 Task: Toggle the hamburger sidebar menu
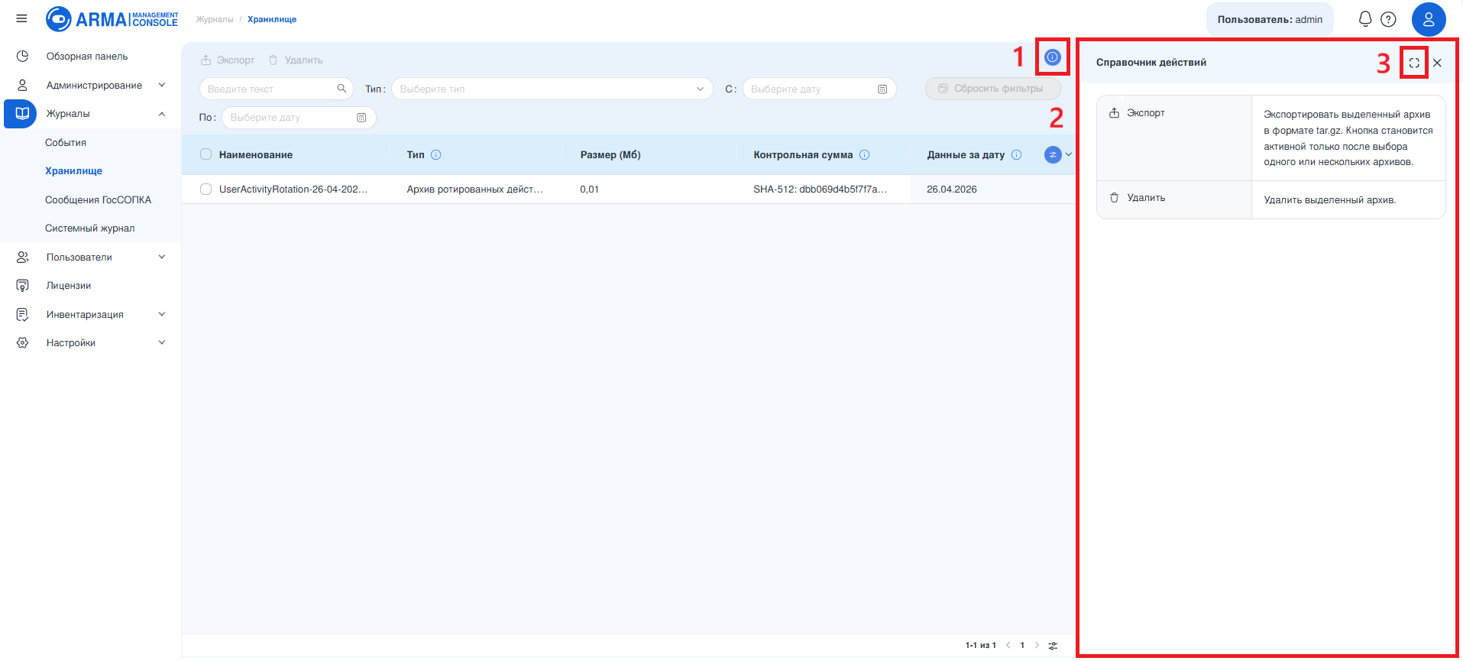pos(21,19)
